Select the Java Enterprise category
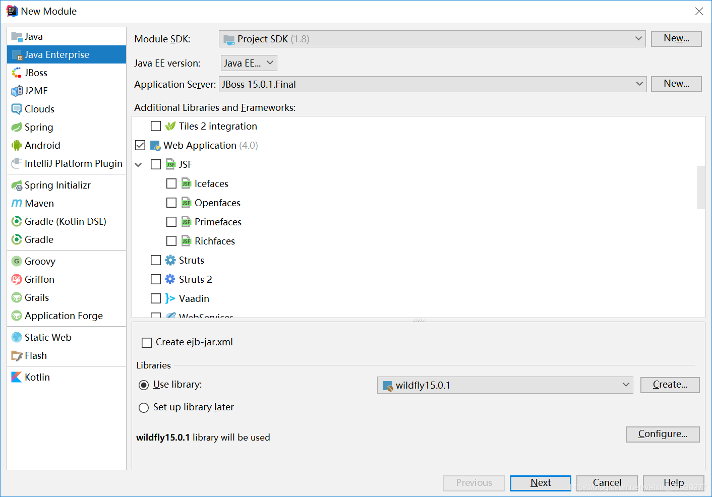The height and width of the screenshot is (497, 712). click(x=57, y=54)
